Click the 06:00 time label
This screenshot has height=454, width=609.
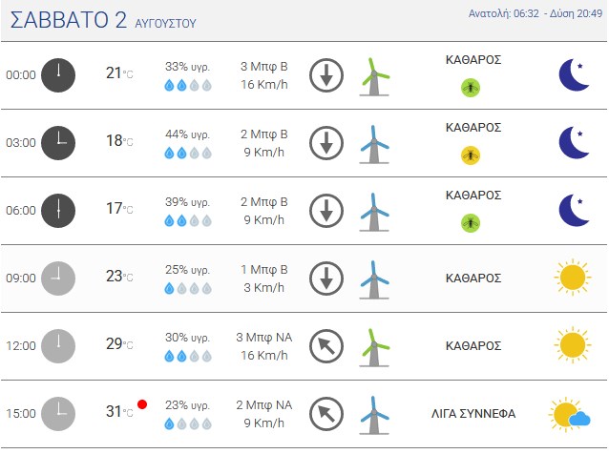tap(21, 211)
